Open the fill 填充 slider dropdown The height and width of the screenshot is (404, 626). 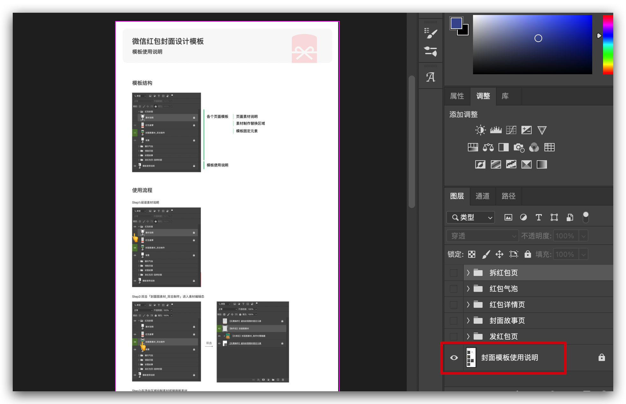(584, 255)
